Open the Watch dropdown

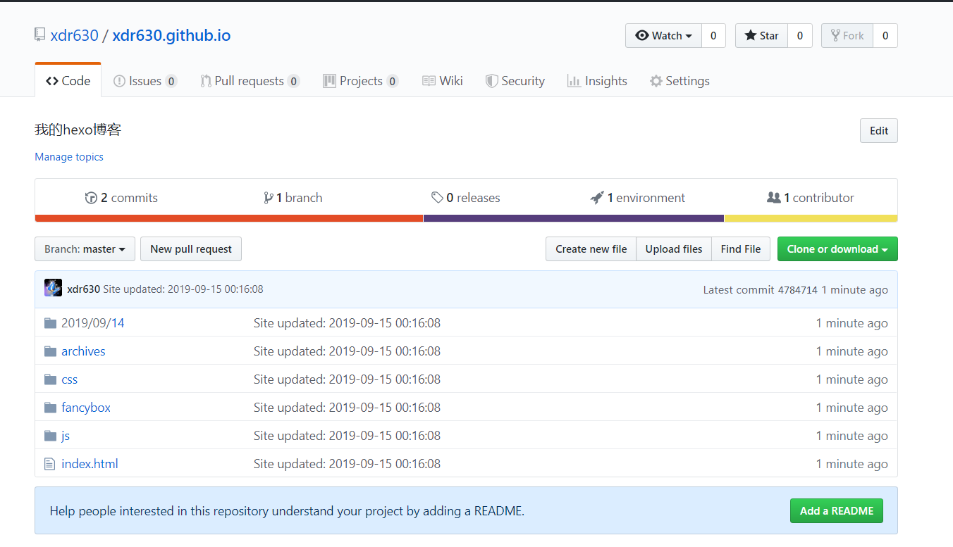tap(663, 36)
